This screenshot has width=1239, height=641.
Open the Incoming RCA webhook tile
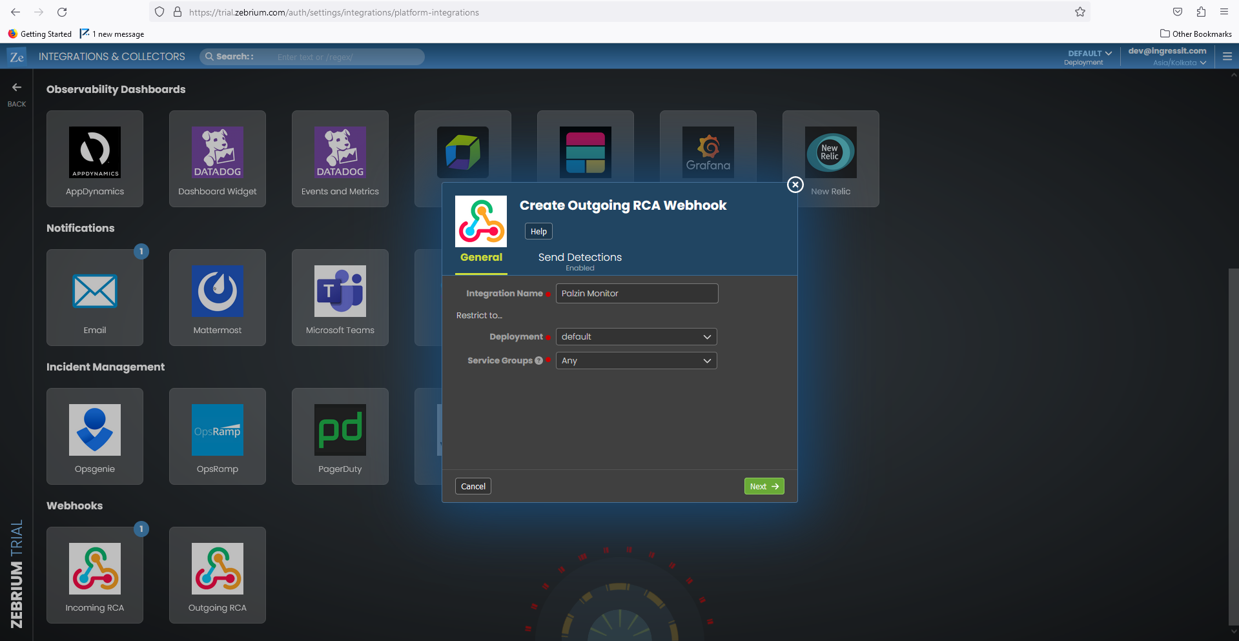[x=95, y=575]
